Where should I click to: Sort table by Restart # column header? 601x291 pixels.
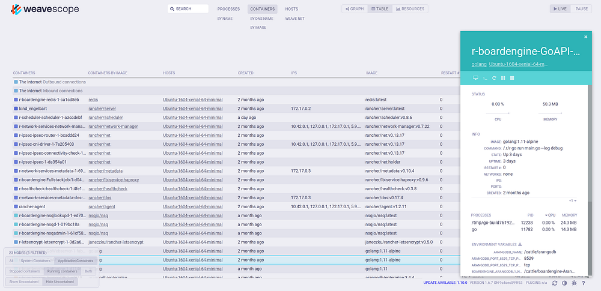(450, 73)
